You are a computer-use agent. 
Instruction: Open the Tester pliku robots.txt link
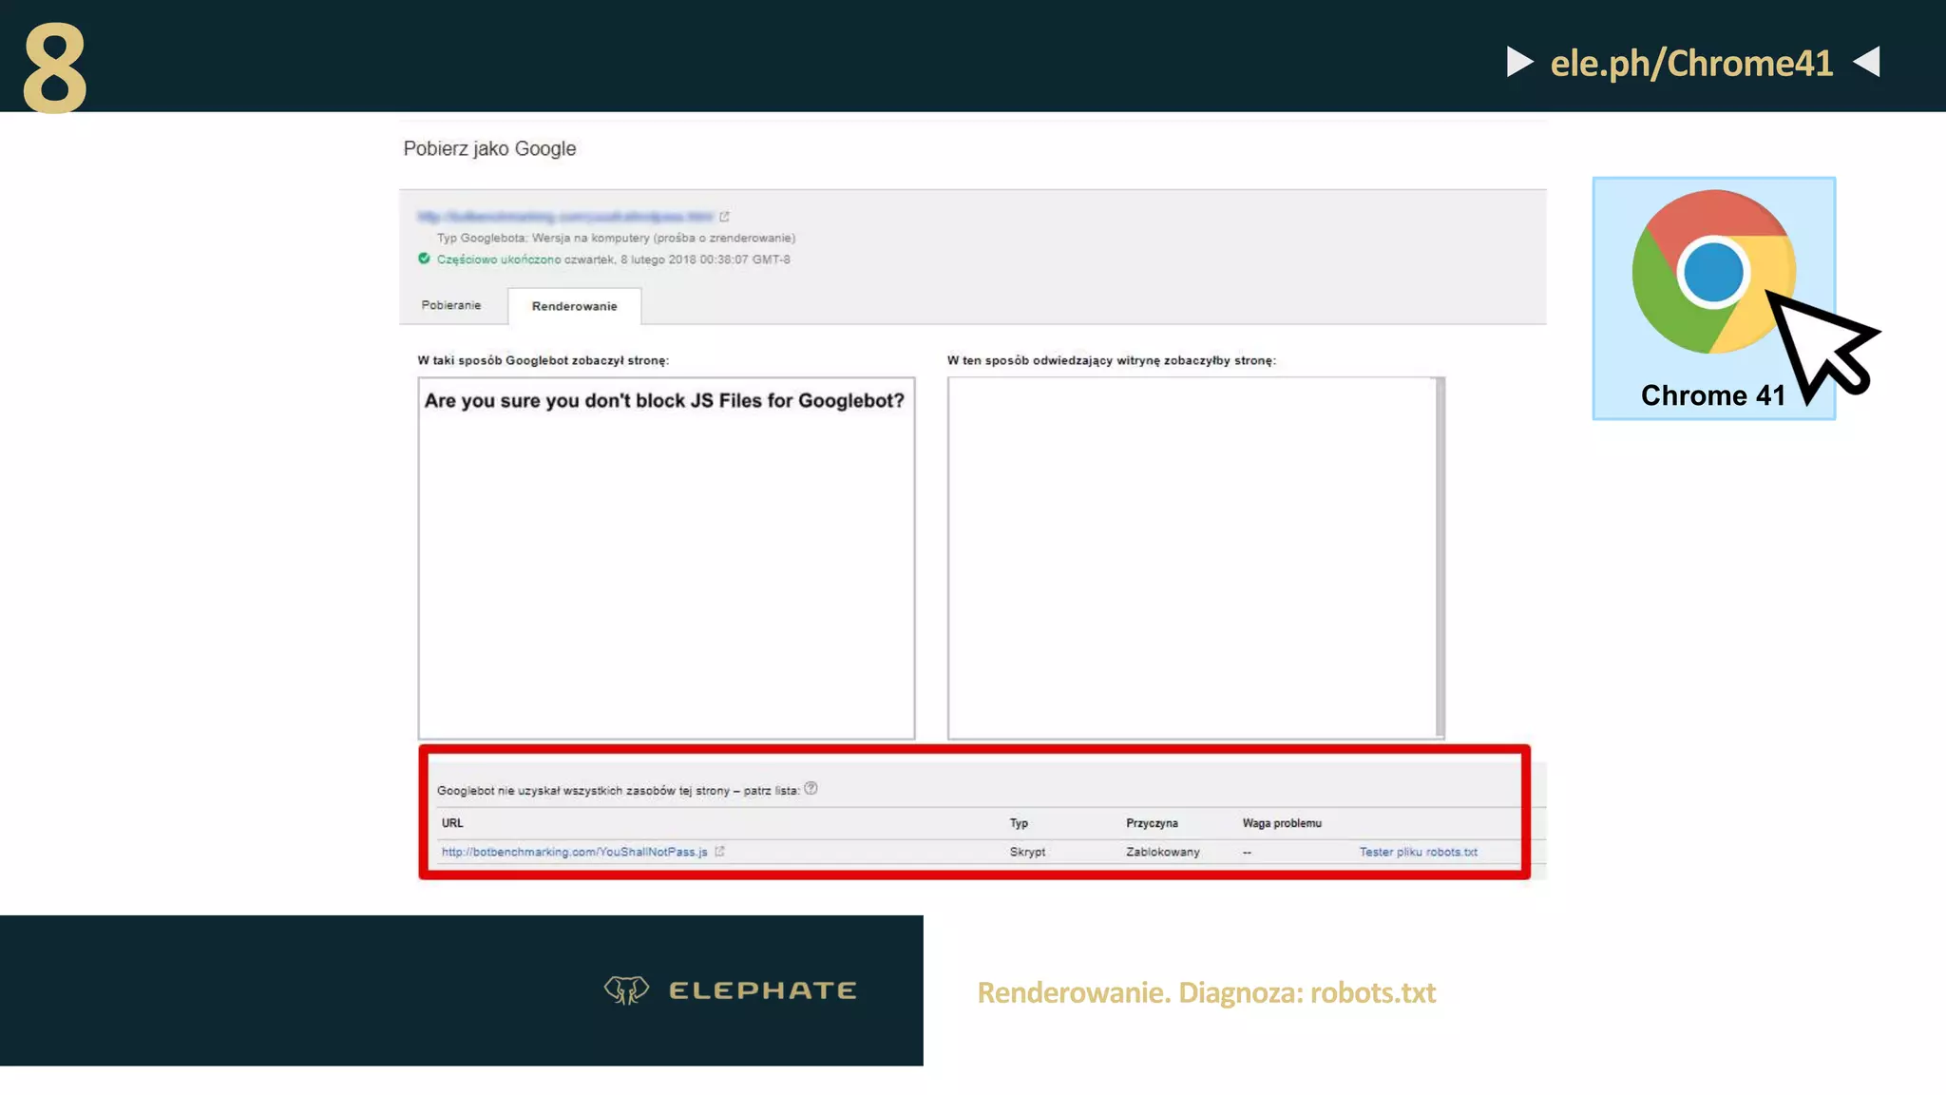1418,852
